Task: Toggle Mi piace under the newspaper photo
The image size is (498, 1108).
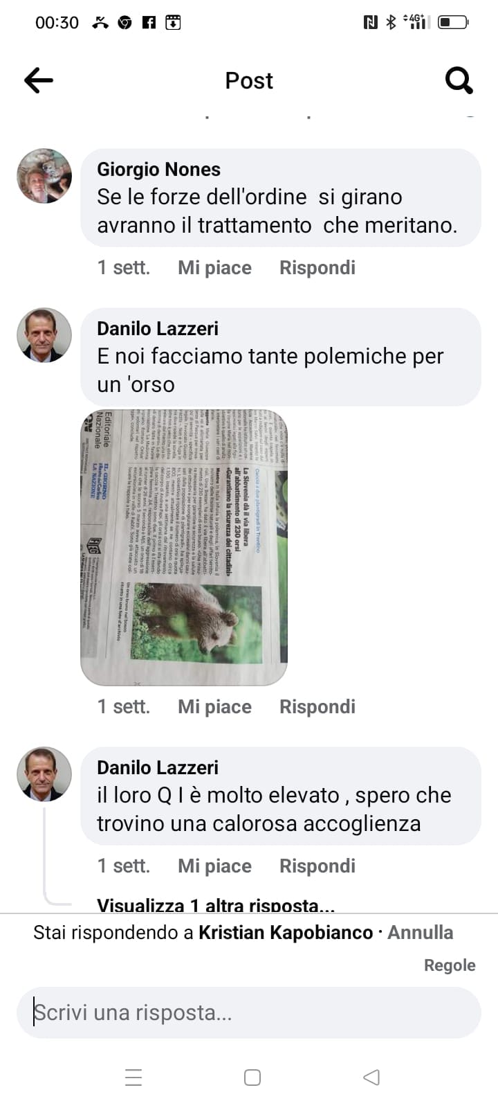Action: pyautogui.click(x=214, y=707)
